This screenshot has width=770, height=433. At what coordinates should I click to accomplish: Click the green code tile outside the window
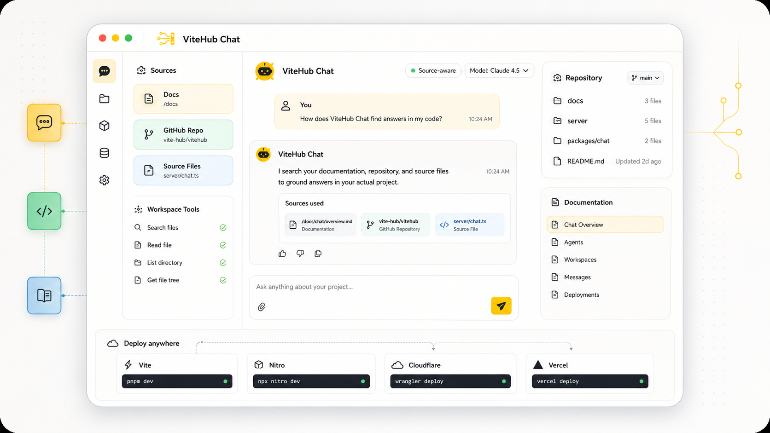pos(44,211)
